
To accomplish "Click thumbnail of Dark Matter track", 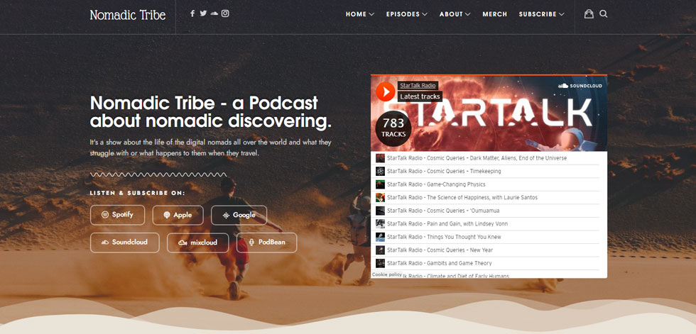I will point(380,158).
